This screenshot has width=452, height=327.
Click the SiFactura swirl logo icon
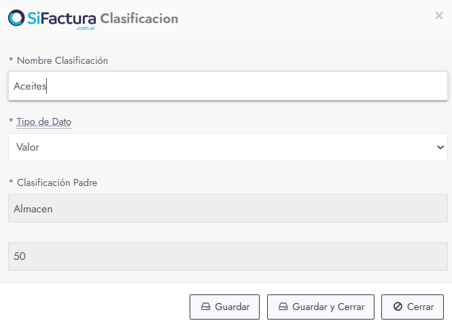coord(17,18)
